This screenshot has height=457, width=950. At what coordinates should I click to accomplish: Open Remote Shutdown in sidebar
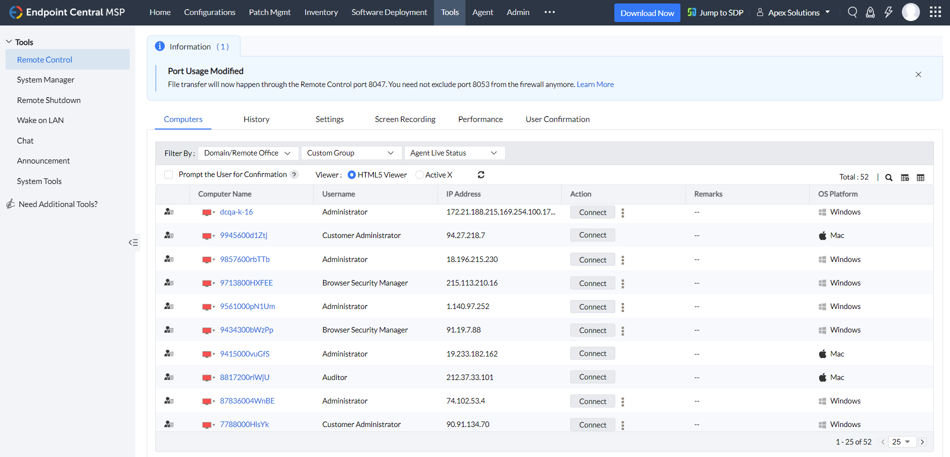coord(49,100)
